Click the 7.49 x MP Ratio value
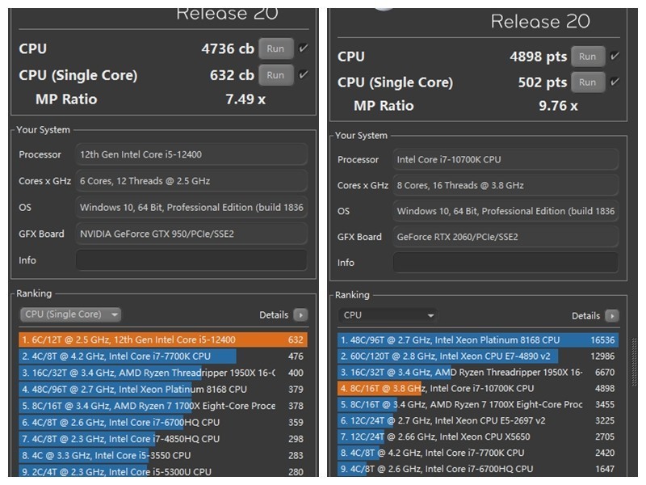 245,99
